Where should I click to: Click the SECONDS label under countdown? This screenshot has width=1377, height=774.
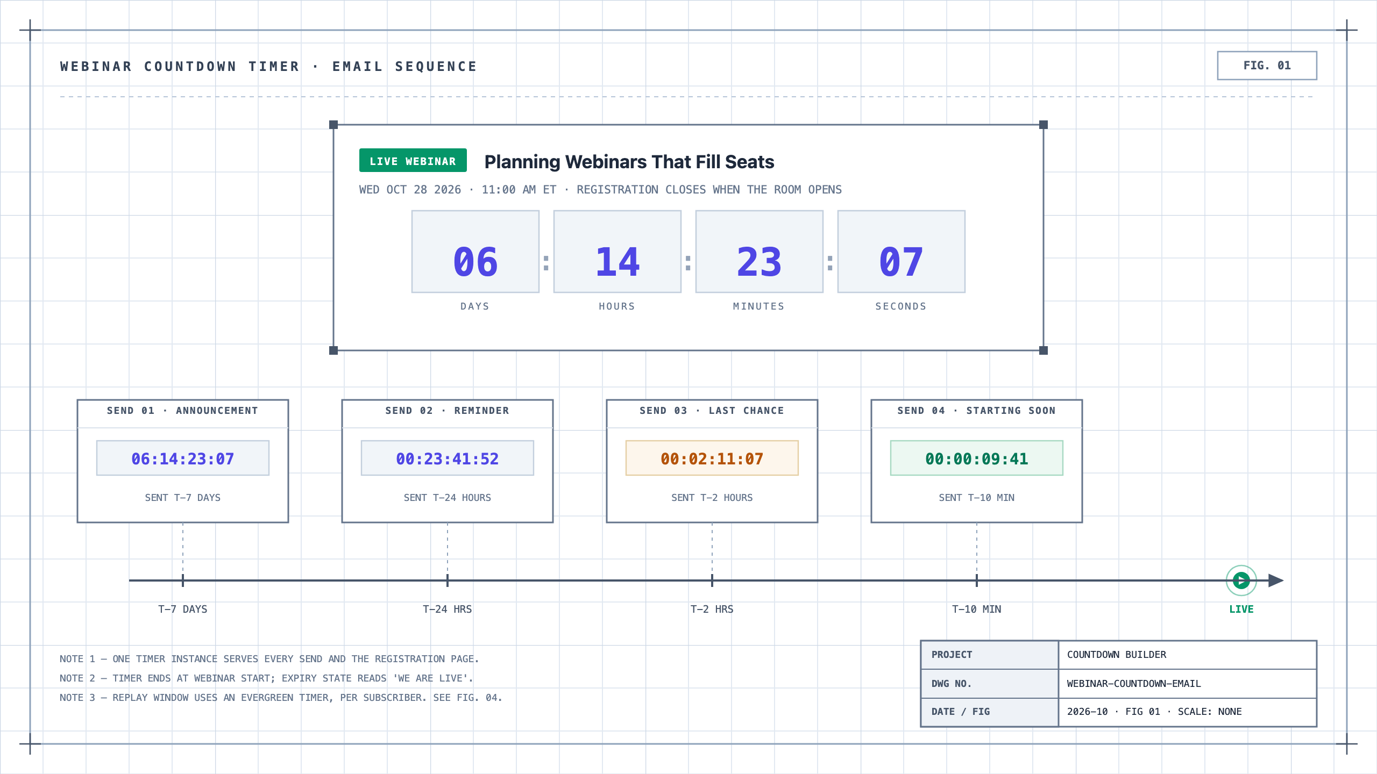click(x=901, y=306)
